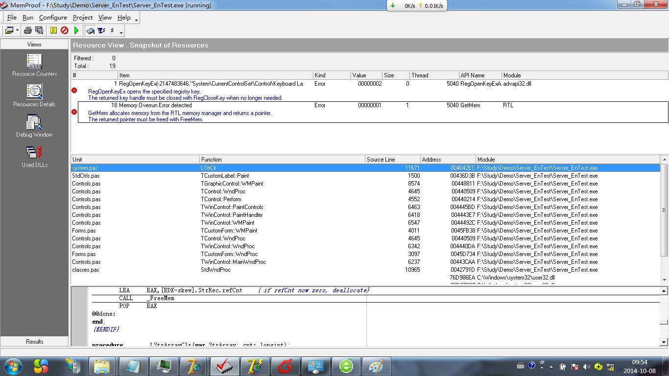The image size is (669, 376).
Task: Select the TGraphicControl::WMPaint stack row
Action: click(x=366, y=184)
